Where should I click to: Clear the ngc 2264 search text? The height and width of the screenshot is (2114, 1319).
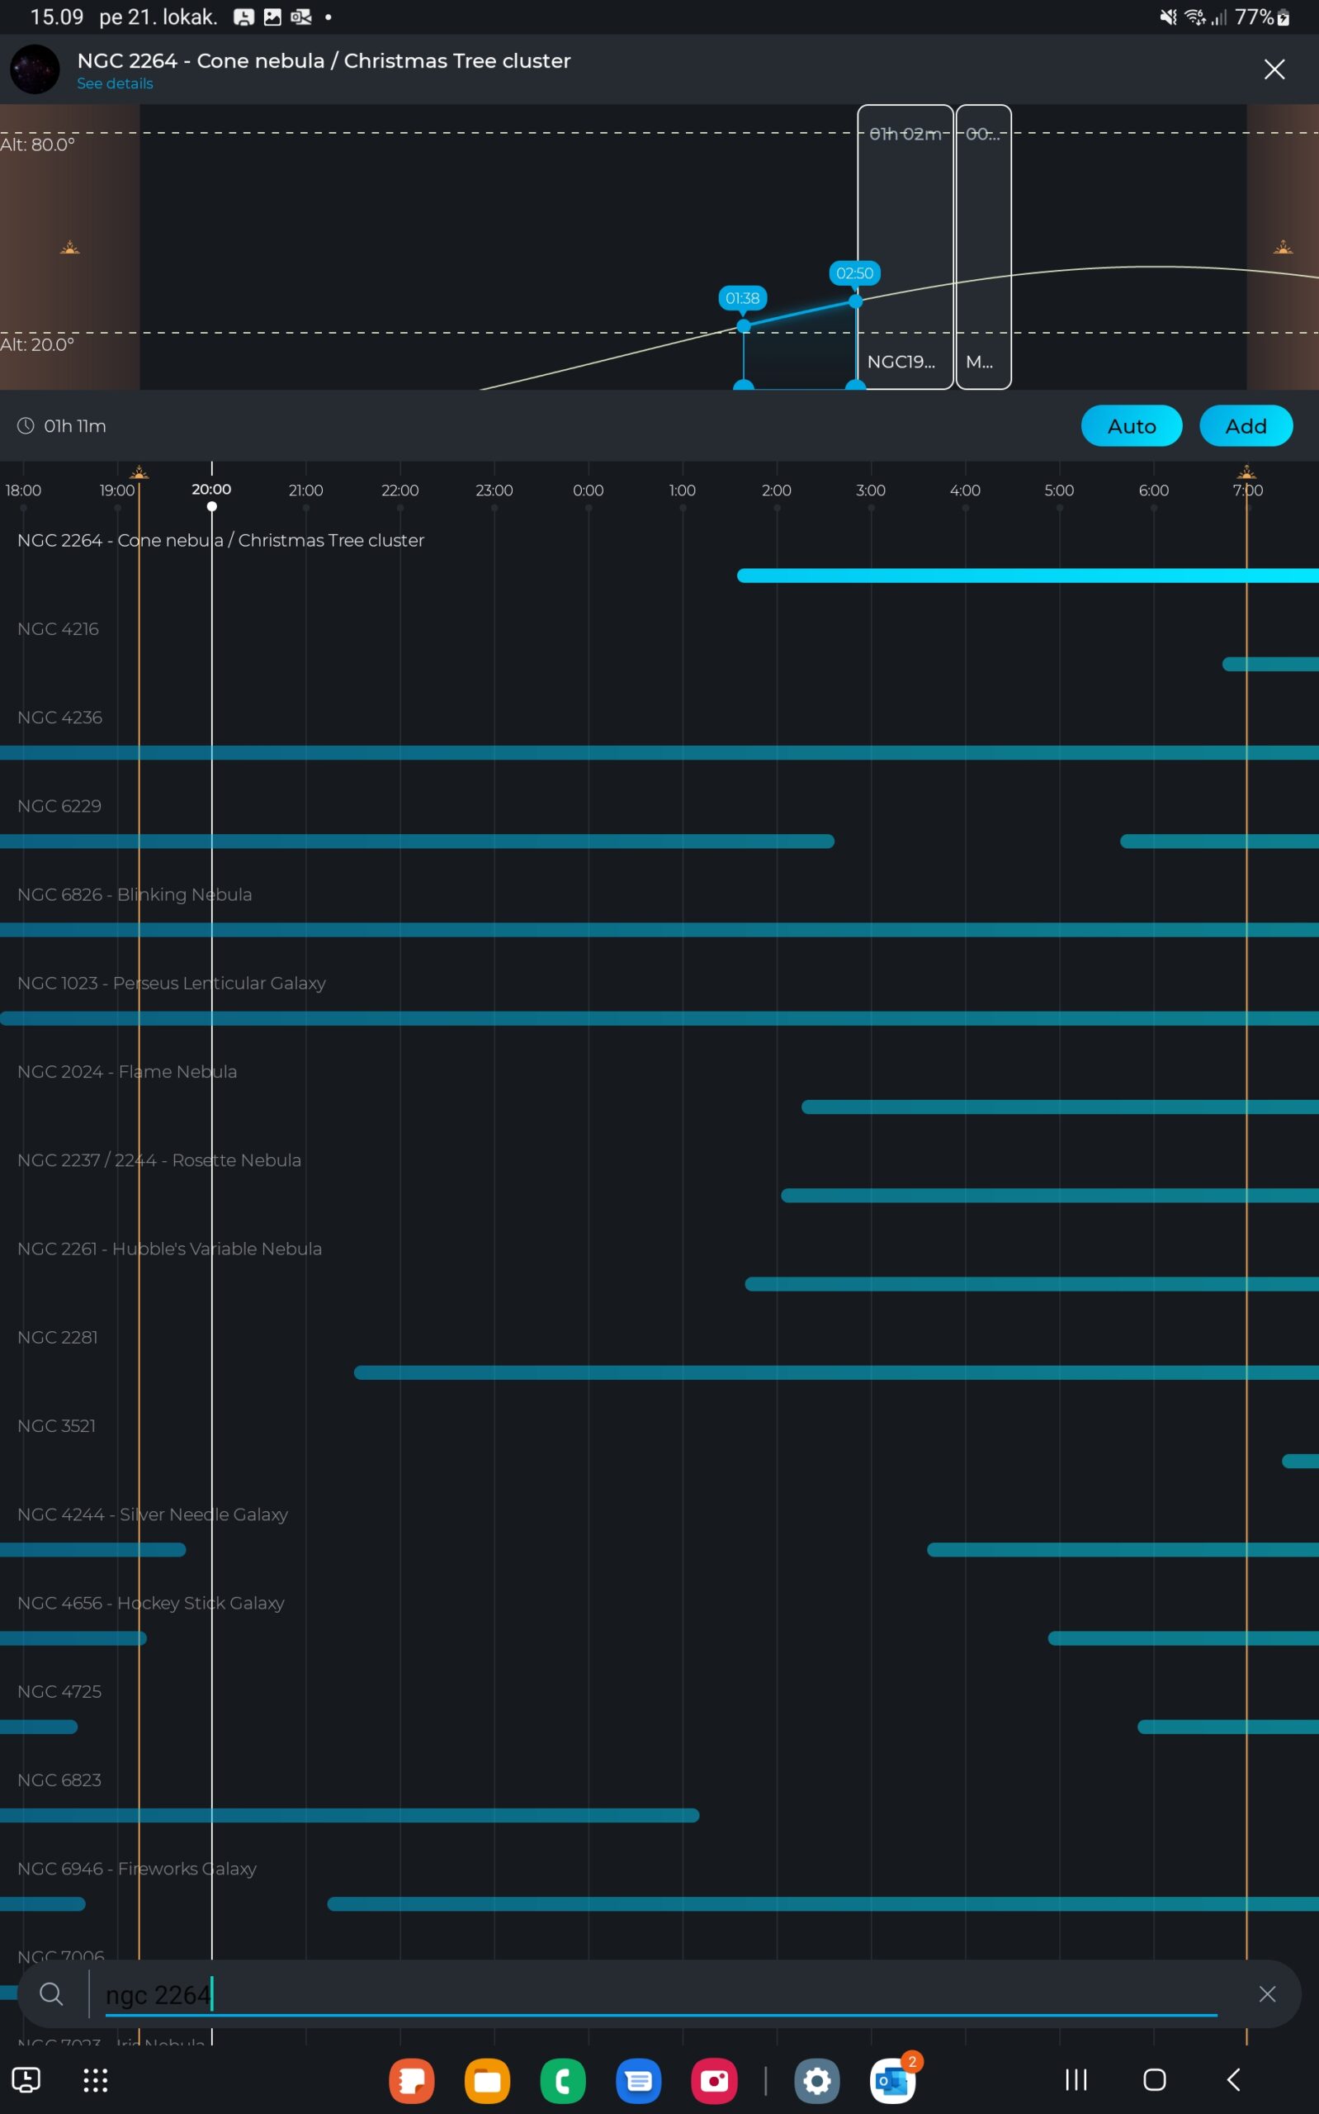1267,1993
